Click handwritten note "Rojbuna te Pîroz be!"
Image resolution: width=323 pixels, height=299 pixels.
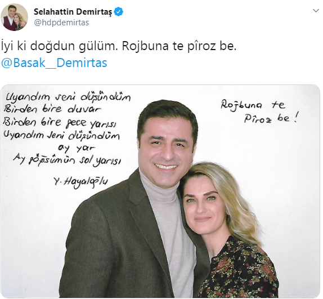[x=259, y=111]
